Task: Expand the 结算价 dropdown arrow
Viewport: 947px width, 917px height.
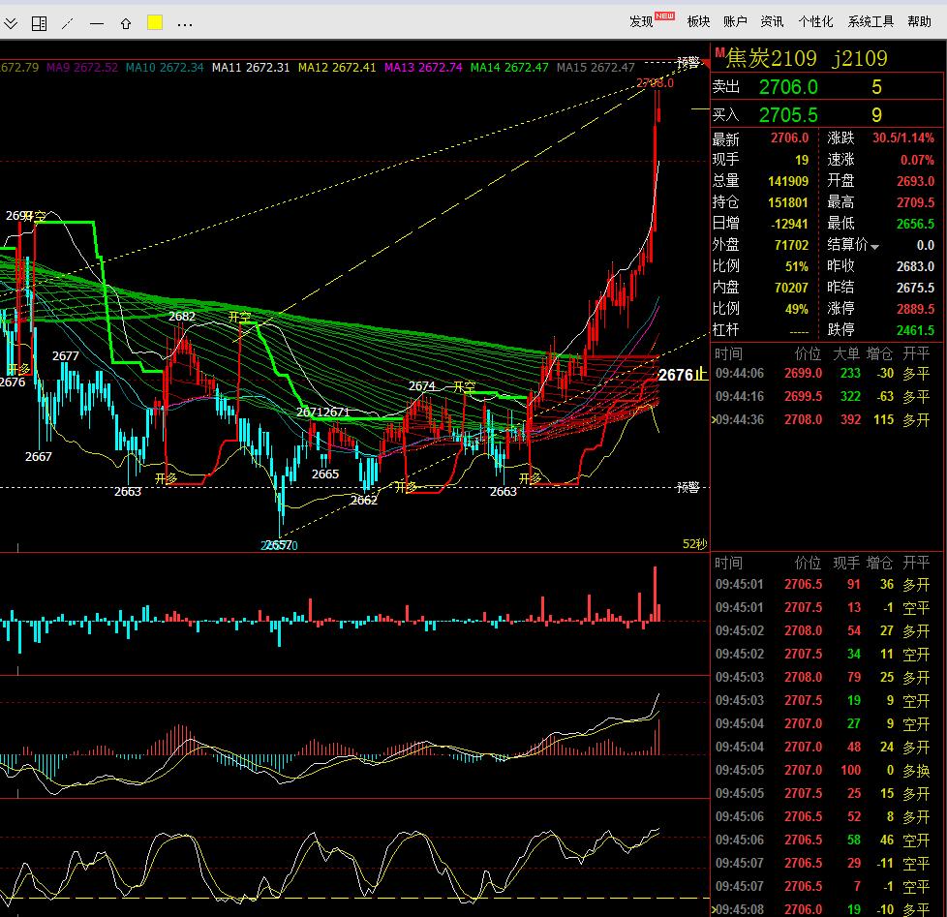Action: [x=874, y=247]
